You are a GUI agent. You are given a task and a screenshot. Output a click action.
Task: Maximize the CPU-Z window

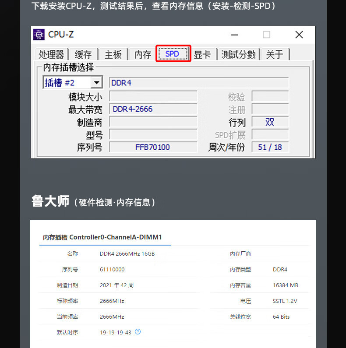tap(266, 35)
